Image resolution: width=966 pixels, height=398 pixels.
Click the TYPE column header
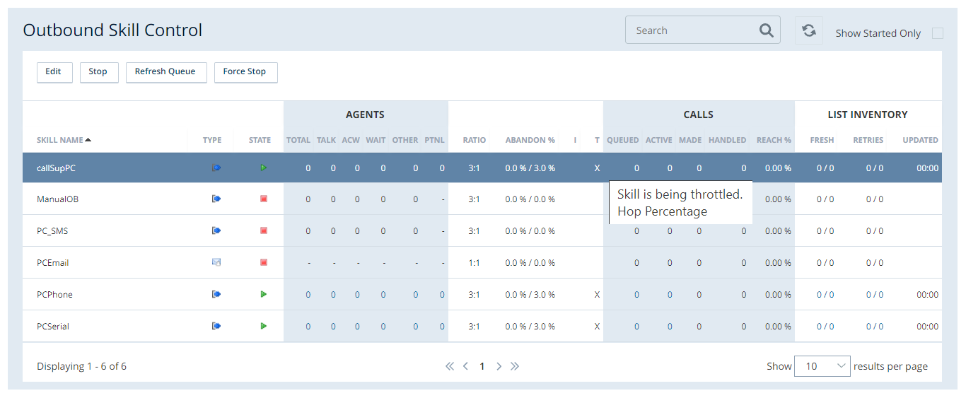point(212,140)
